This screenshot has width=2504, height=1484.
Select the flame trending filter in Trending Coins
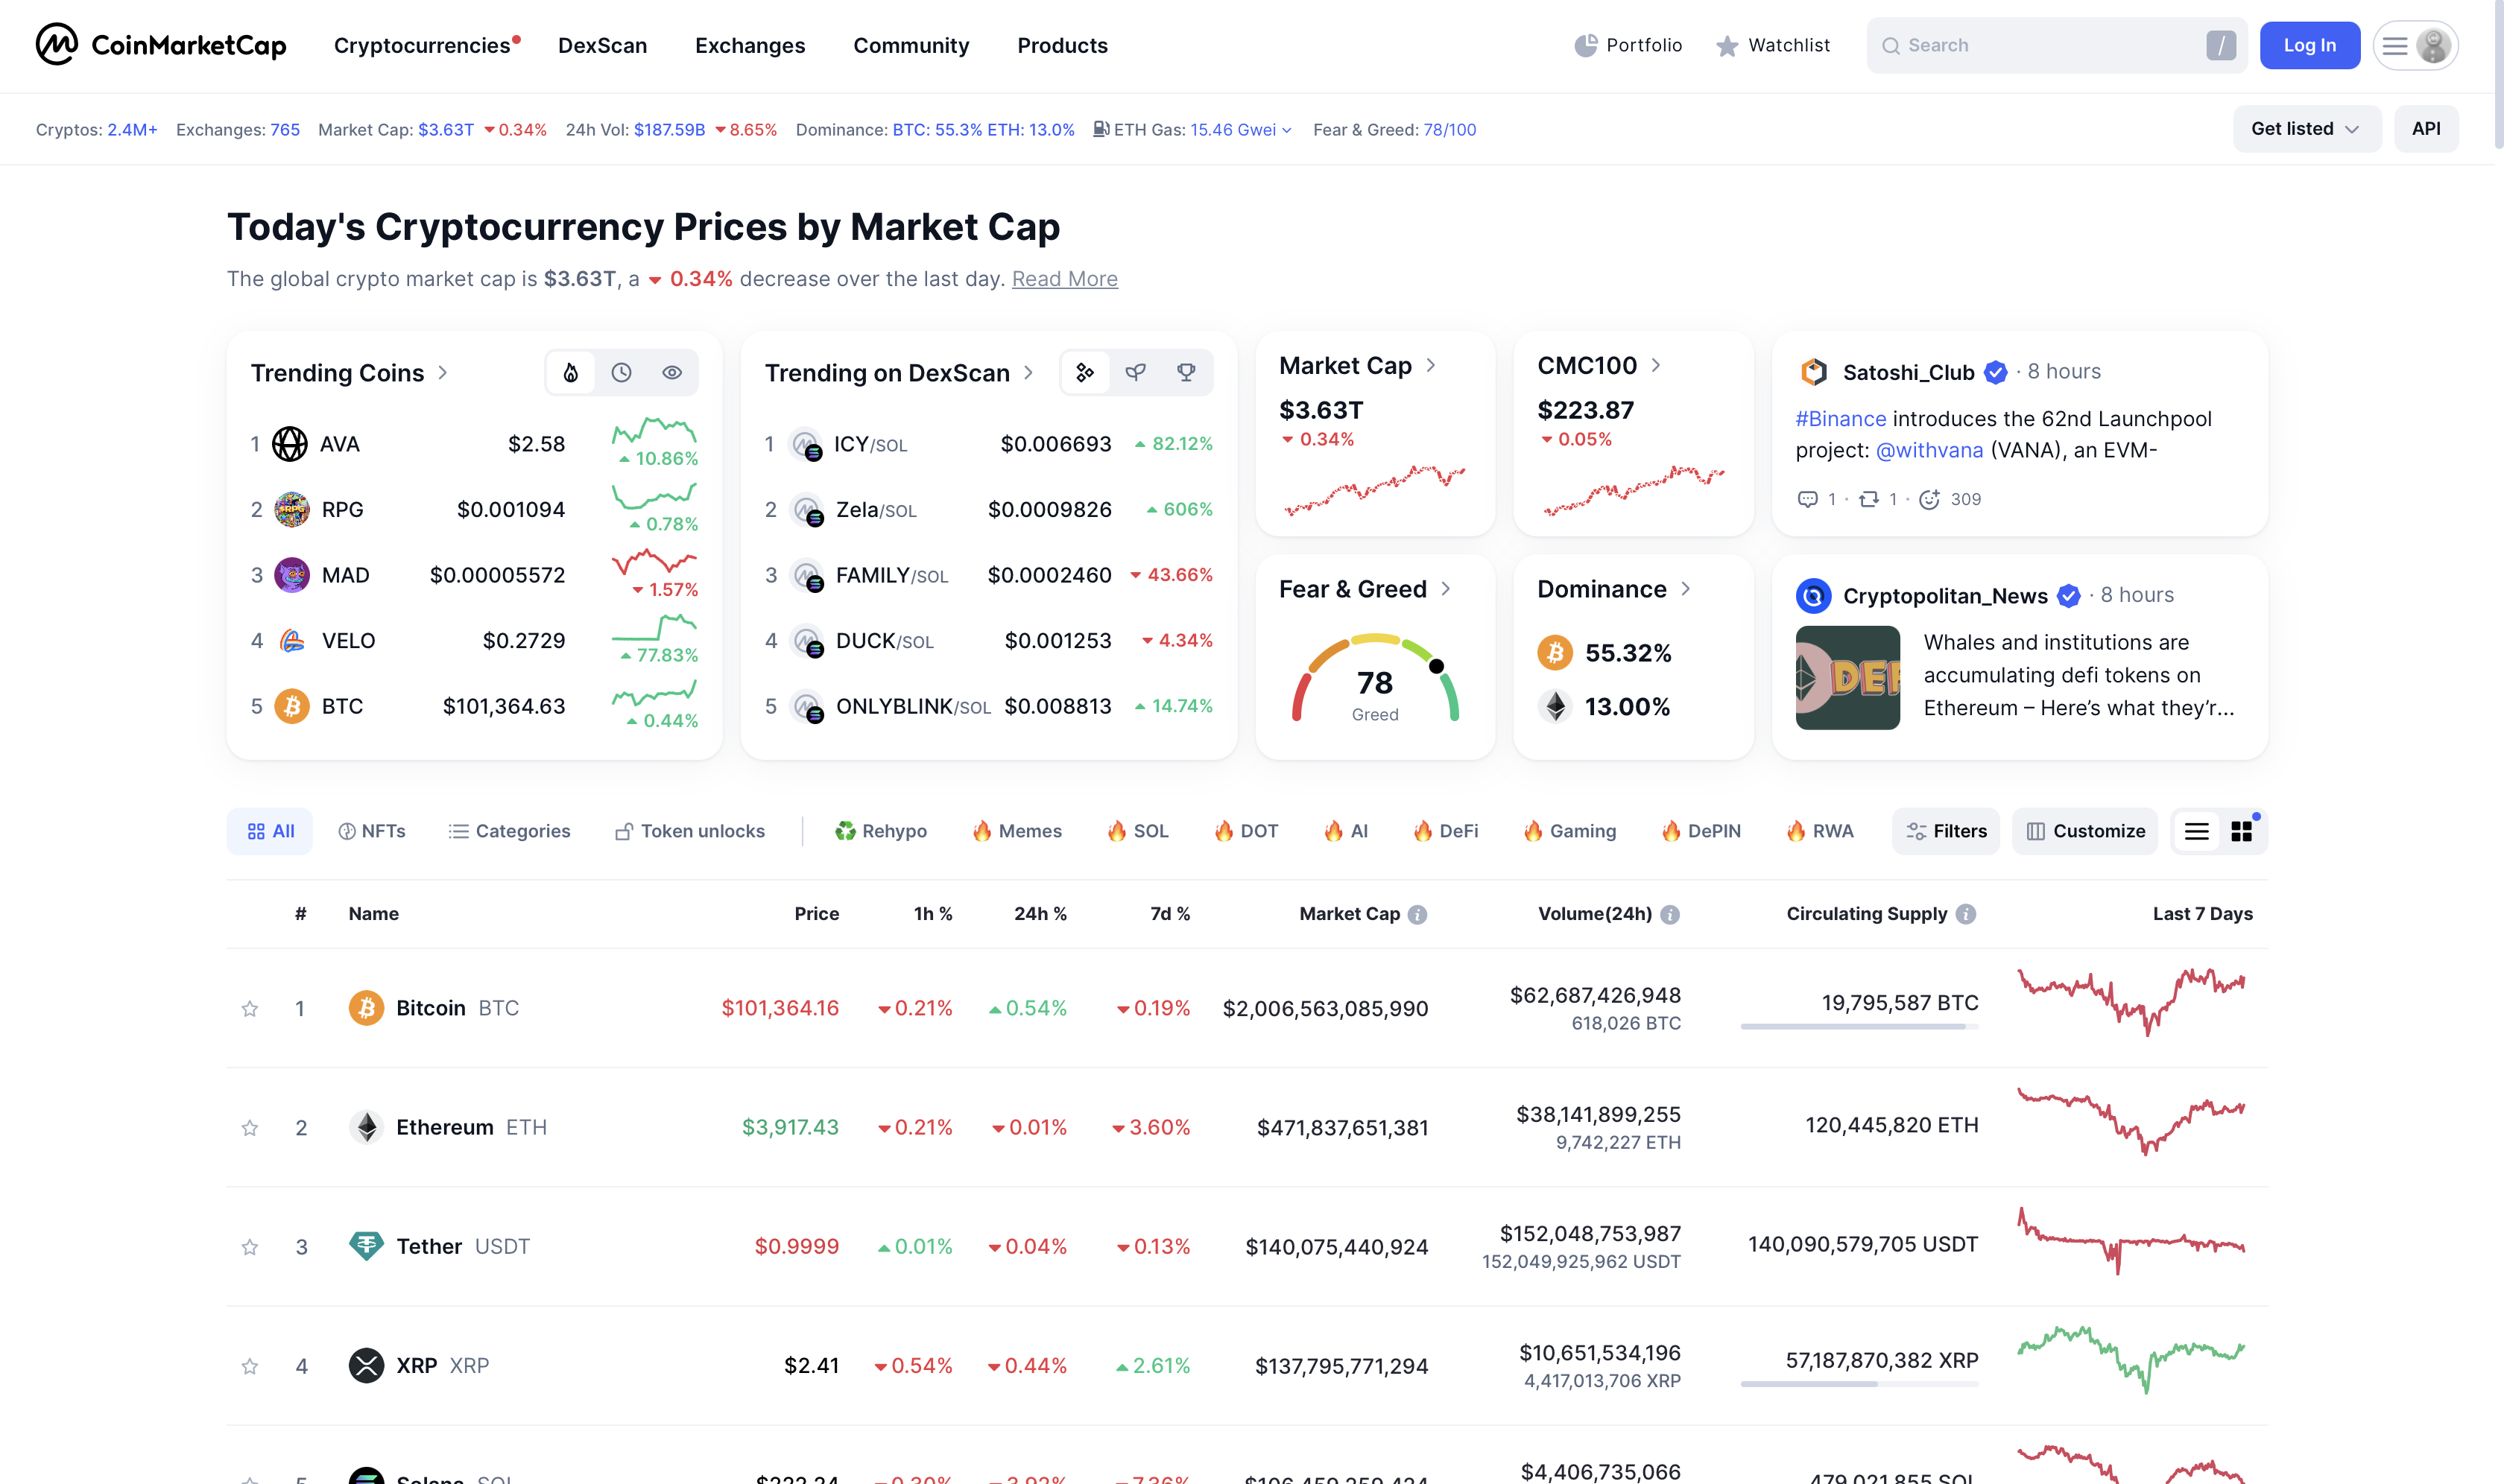tap(570, 373)
